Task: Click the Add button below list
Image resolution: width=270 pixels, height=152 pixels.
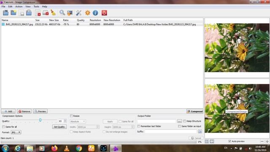Action: [8, 111]
